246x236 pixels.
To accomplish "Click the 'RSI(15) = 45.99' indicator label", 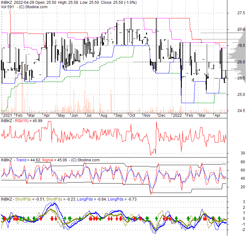I will [29, 121].
